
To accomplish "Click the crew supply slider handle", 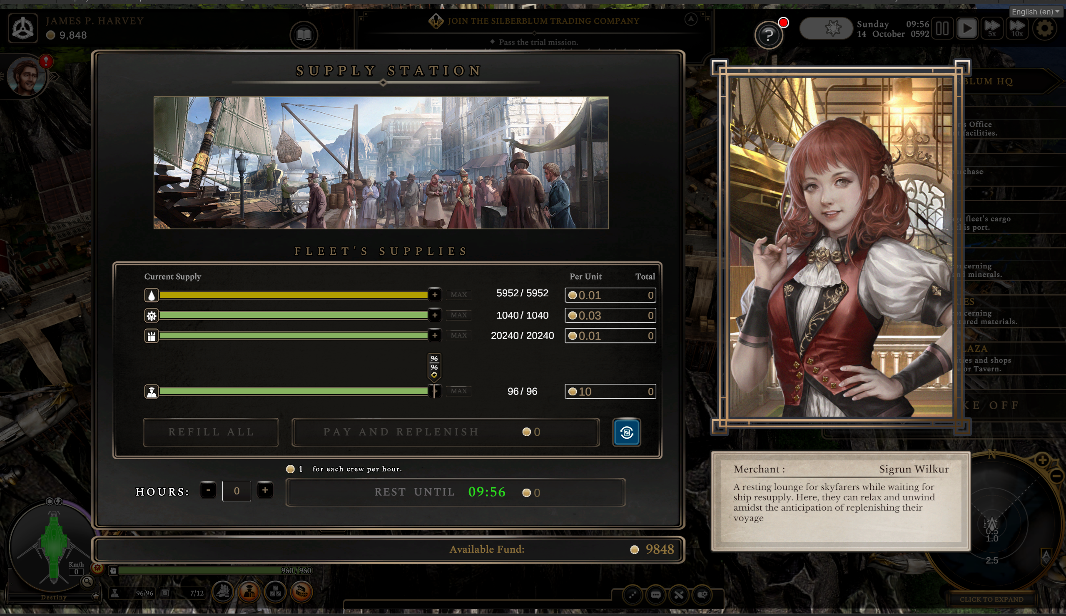I will click(x=434, y=391).
